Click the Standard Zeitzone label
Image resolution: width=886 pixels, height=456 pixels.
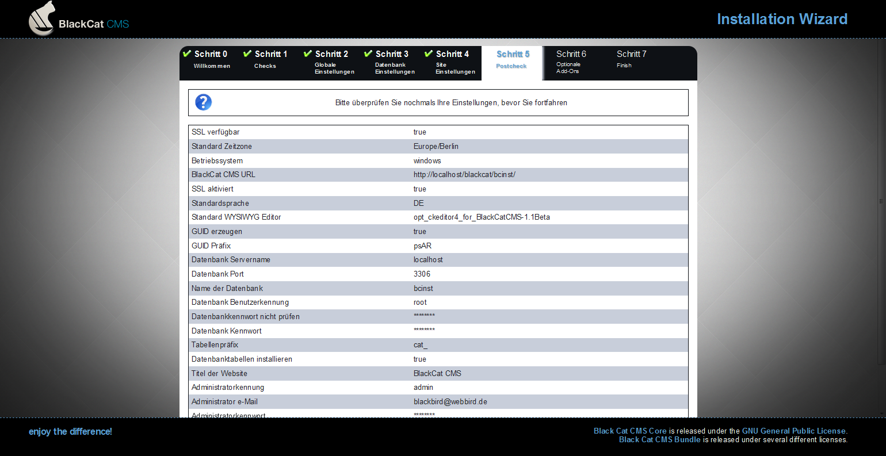click(221, 147)
